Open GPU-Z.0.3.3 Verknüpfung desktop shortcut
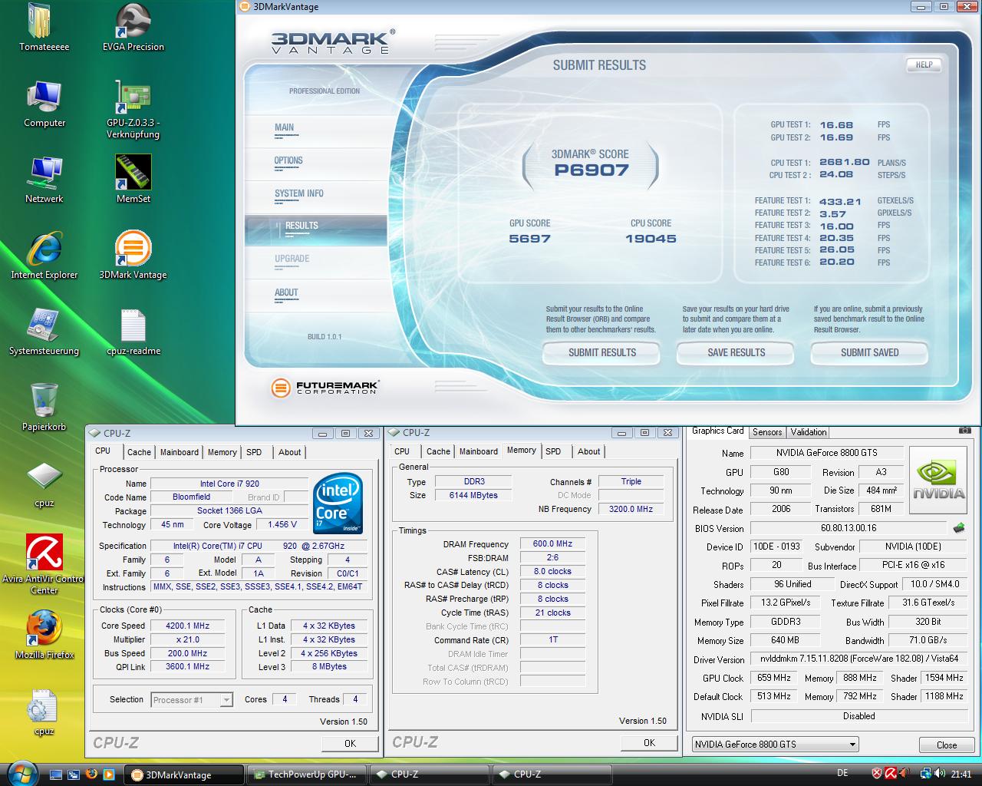Viewport: 982px width, 786px height. (x=133, y=109)
